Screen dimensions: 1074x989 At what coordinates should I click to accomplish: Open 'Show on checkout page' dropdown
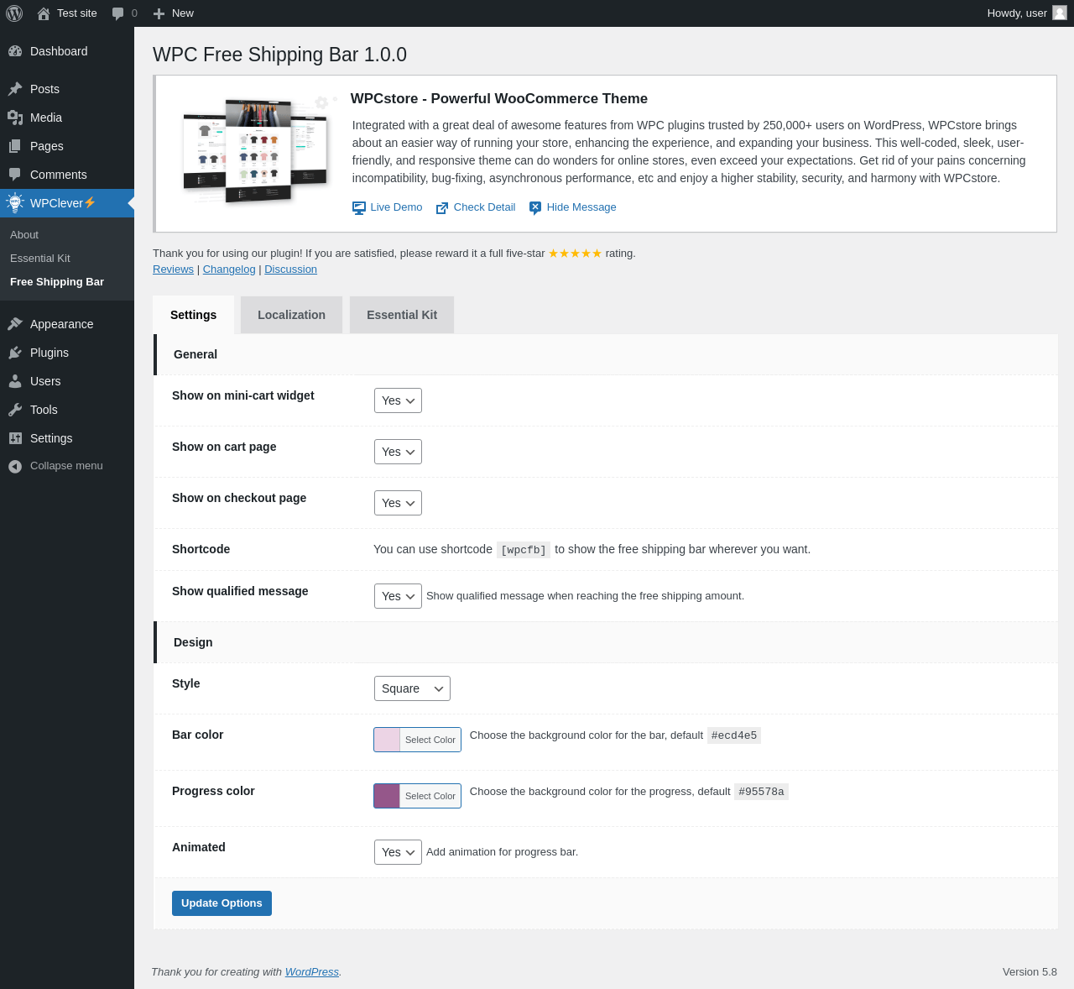pos(398,503)
